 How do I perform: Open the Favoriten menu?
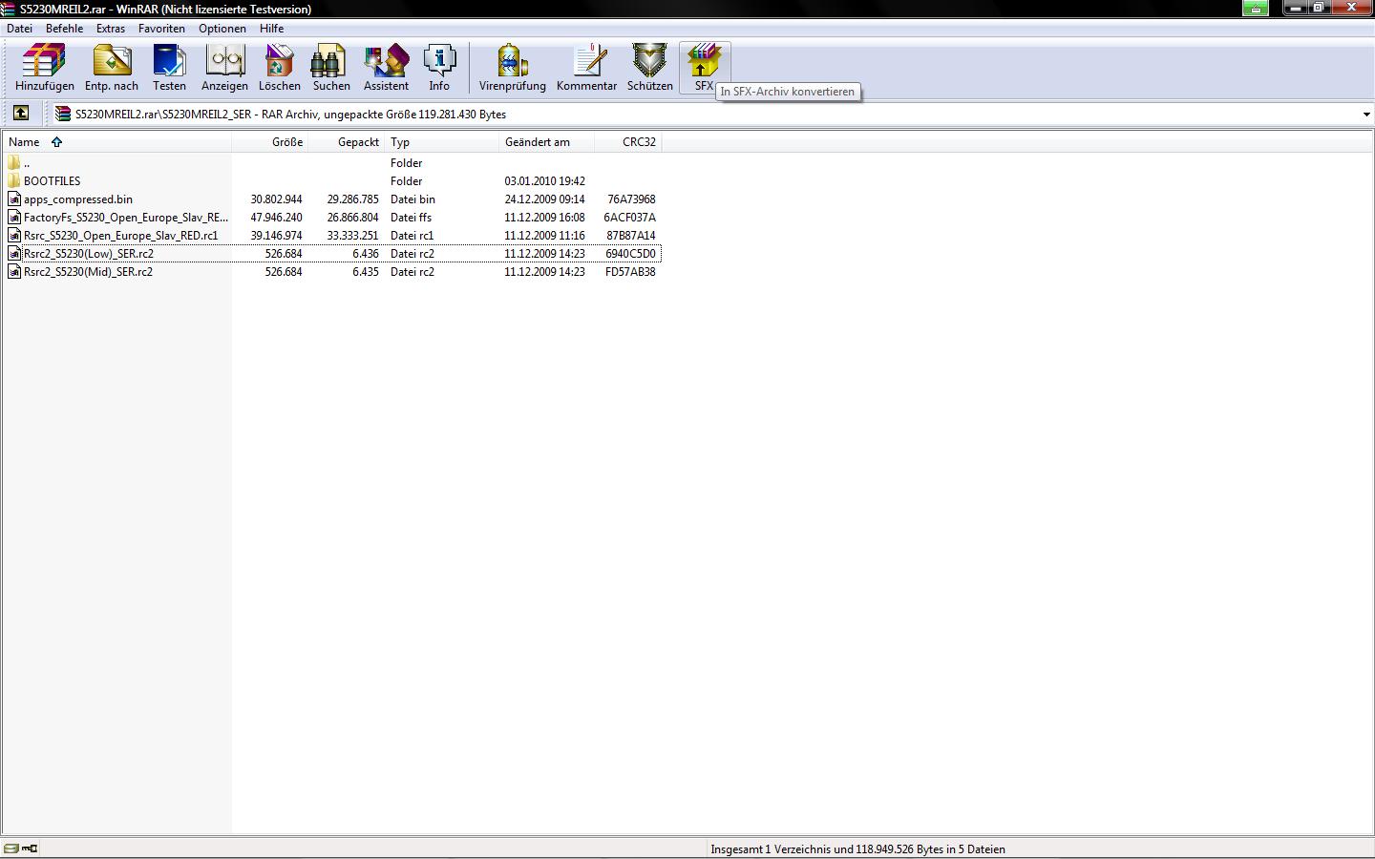pyautogui.click(x=161, y=29)
